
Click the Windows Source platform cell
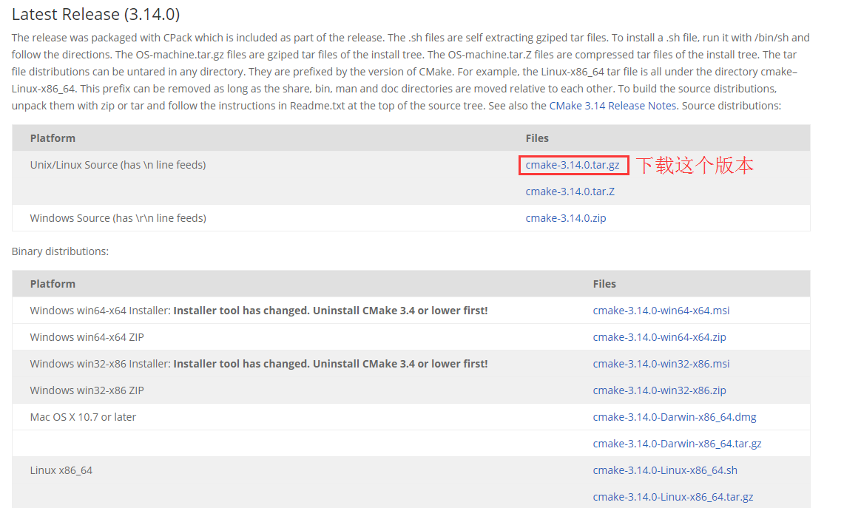click(118, 218)
